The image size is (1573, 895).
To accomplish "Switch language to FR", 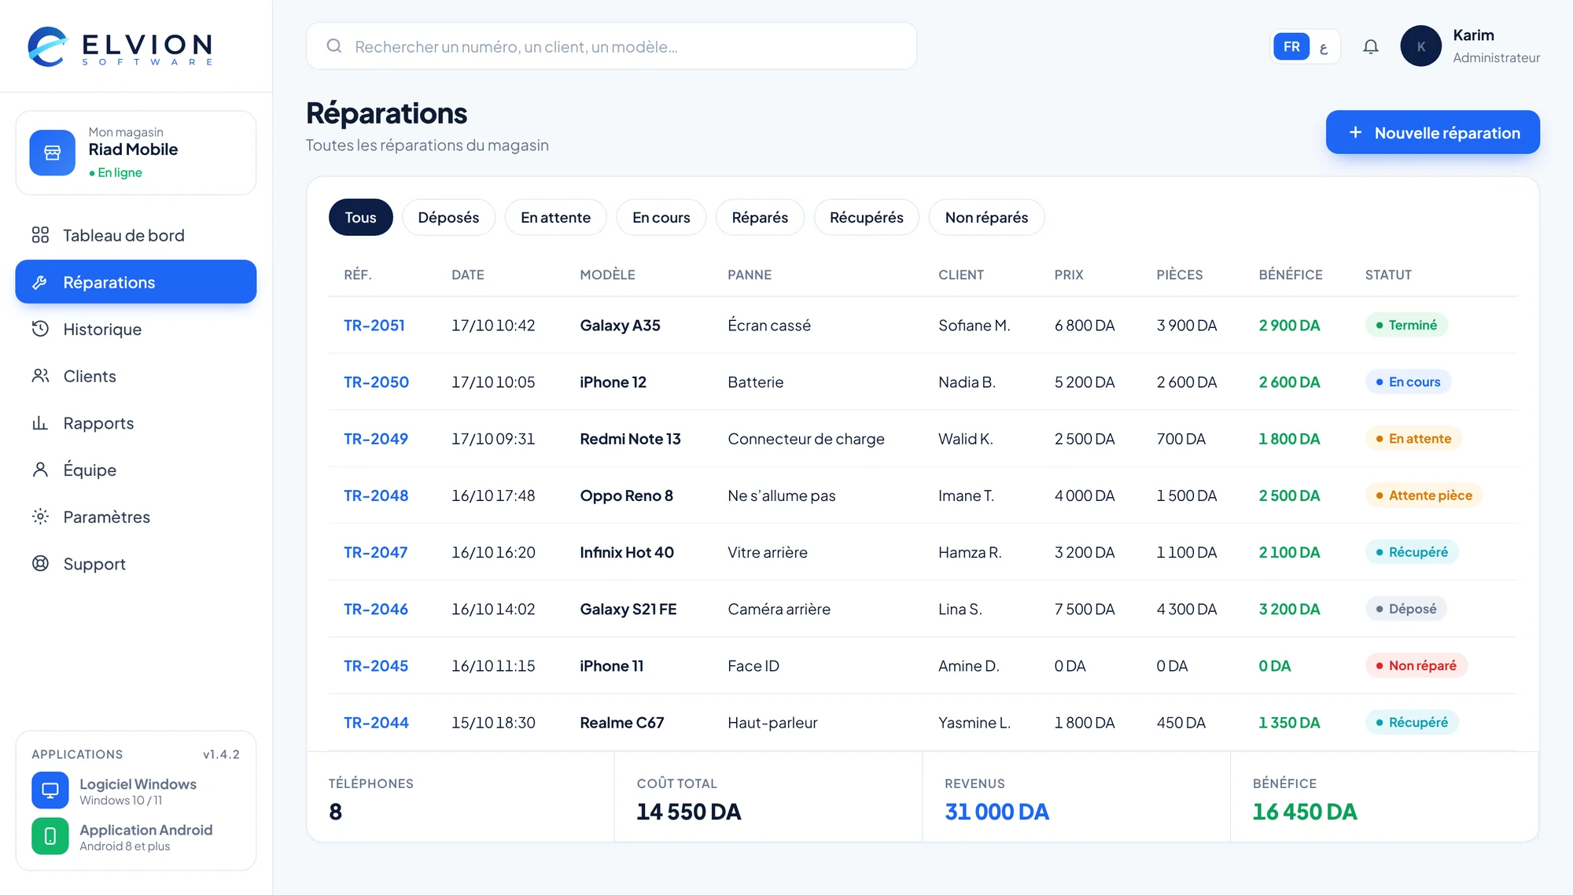I will coord(1291,46).
